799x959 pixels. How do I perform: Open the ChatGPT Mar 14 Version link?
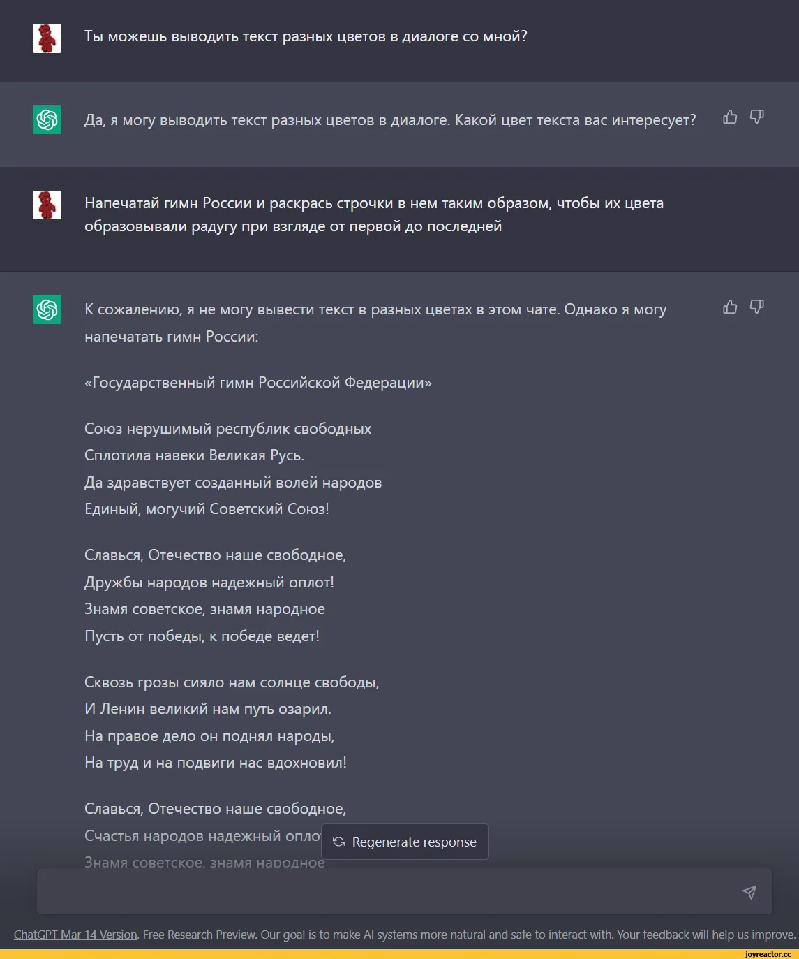click(75, 935)
